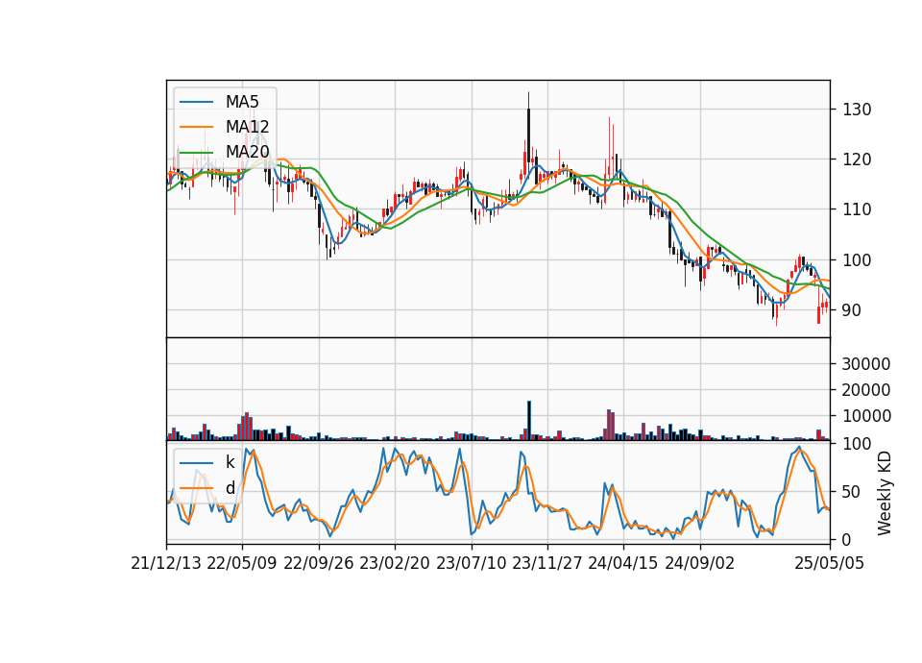Image resolution: width=922 pixels, height=663 pixels.
Task: Click the 24/09/02 date label
Action: (700, 564)
